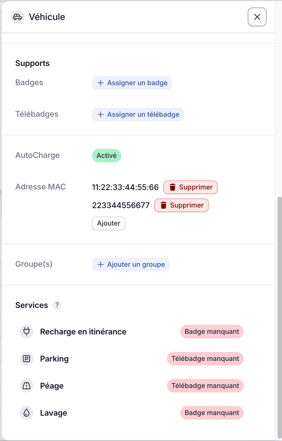Screen dimensions: 282x441
Task: Click the Services section heading
Action: coord(32,305)
